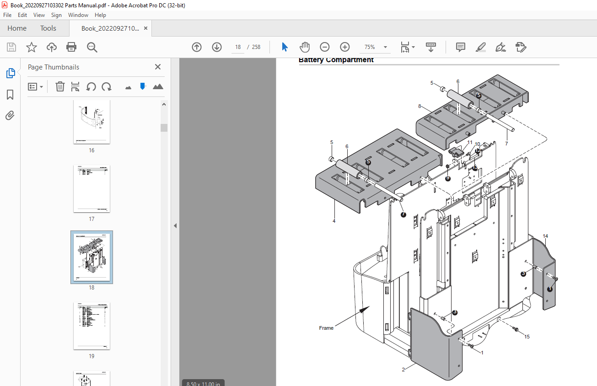597x386 pixels.
Task: Click the Frame label in the diagram
Action: click(326, 328)
